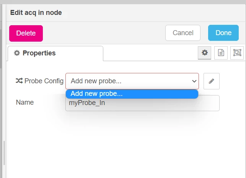This screenshot has height=178, width=246.
Task: Focus the Name field containing myProbe_In
Action: (142, 103)
